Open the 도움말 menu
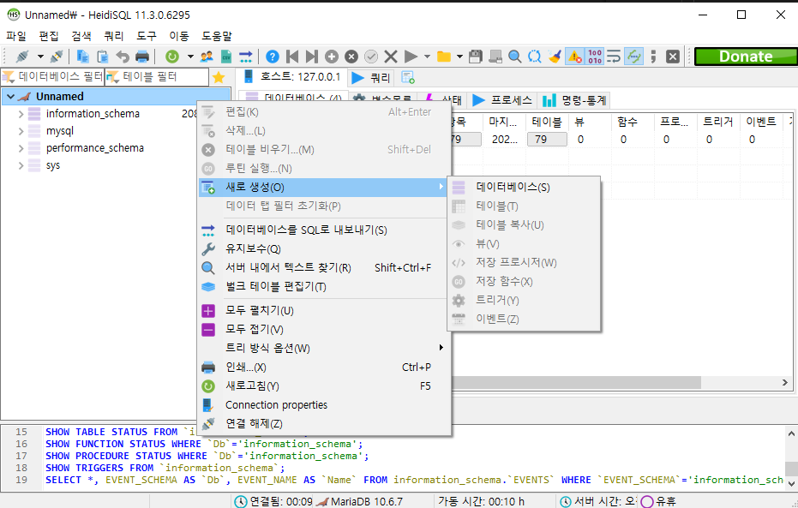The image size is (798, 508). (x=217, y=36)
